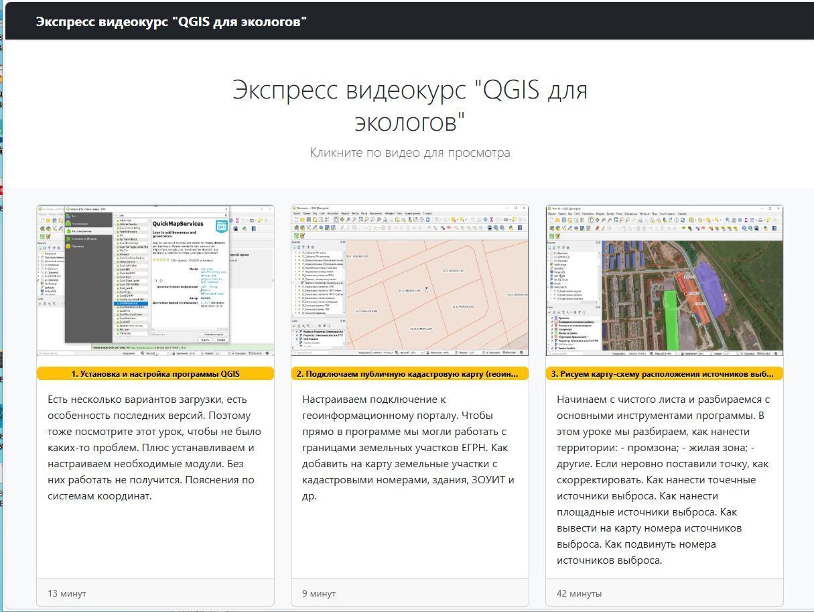Open the emission sources map lesson thumbnail
Screen dimensions: 814x612
(x=664, y=280)
